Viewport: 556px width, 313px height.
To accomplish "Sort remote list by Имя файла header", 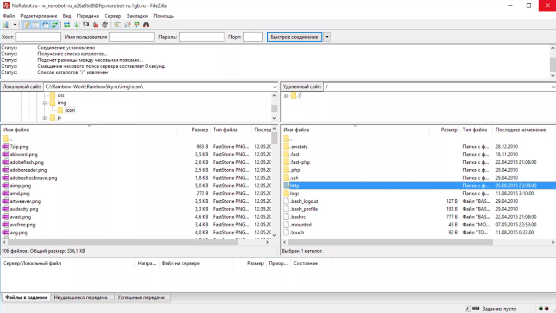I will click(x=355, y=130).
